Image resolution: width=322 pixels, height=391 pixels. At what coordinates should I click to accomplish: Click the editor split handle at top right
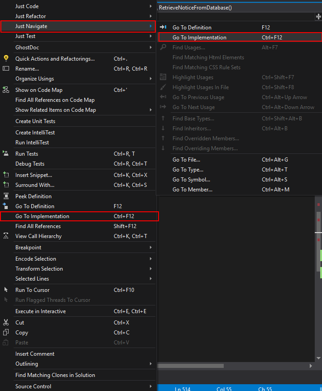click(318, 17)
